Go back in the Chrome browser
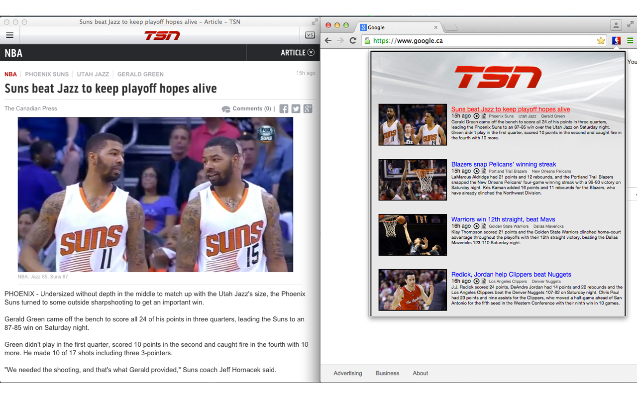 (x=328, y=41)
